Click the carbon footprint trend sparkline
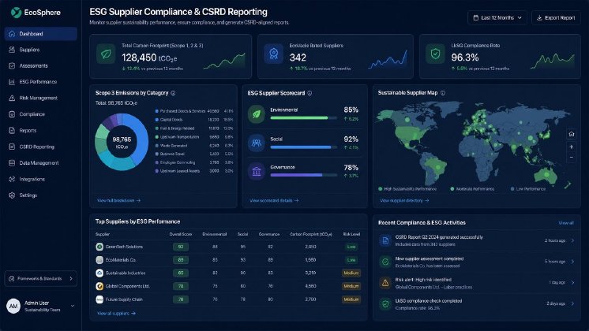Image resolution: width=589 pixels, height=331 pixels. (224, 61)
